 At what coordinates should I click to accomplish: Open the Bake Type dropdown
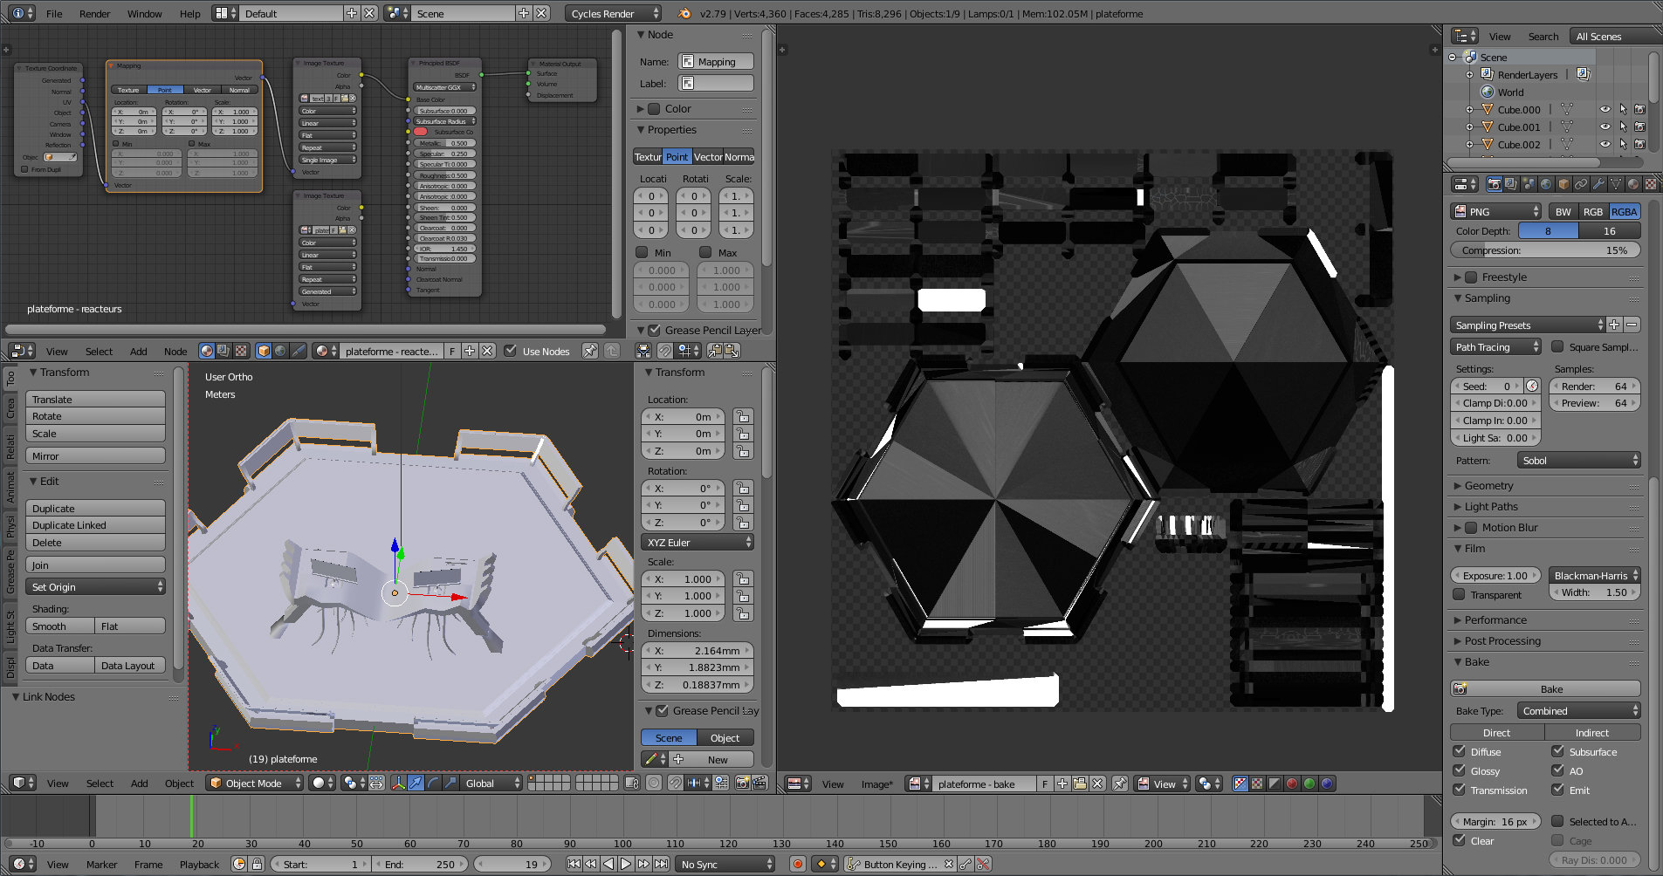tap(1578, 711)
